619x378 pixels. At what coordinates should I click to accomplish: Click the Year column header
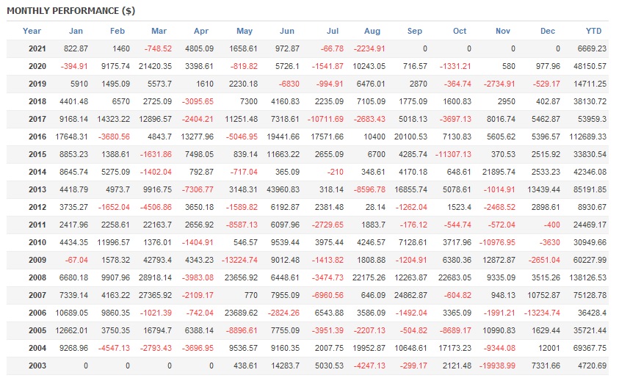pos(32,31)
